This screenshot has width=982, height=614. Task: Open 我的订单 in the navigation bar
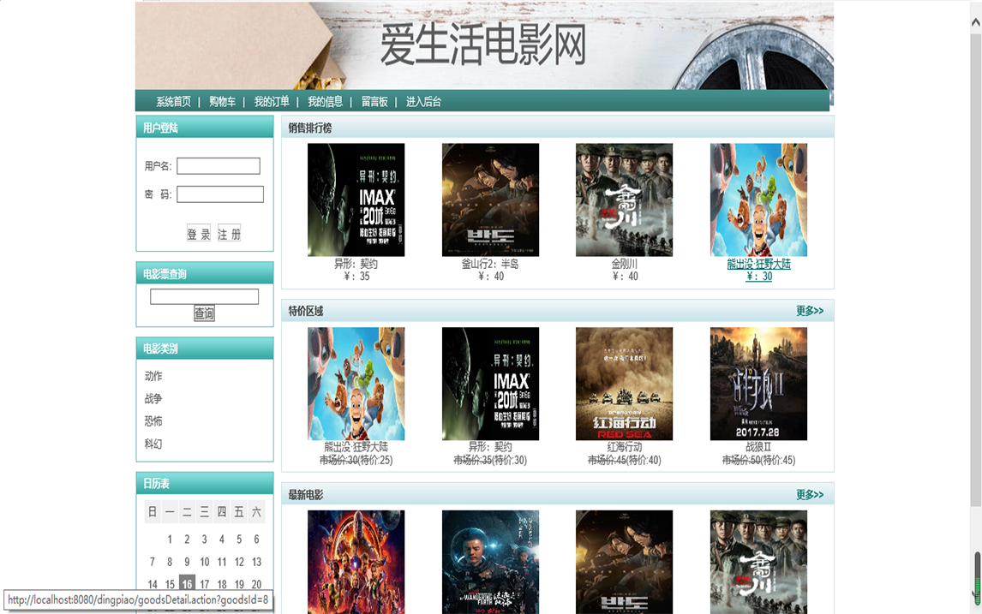[272, 102]
